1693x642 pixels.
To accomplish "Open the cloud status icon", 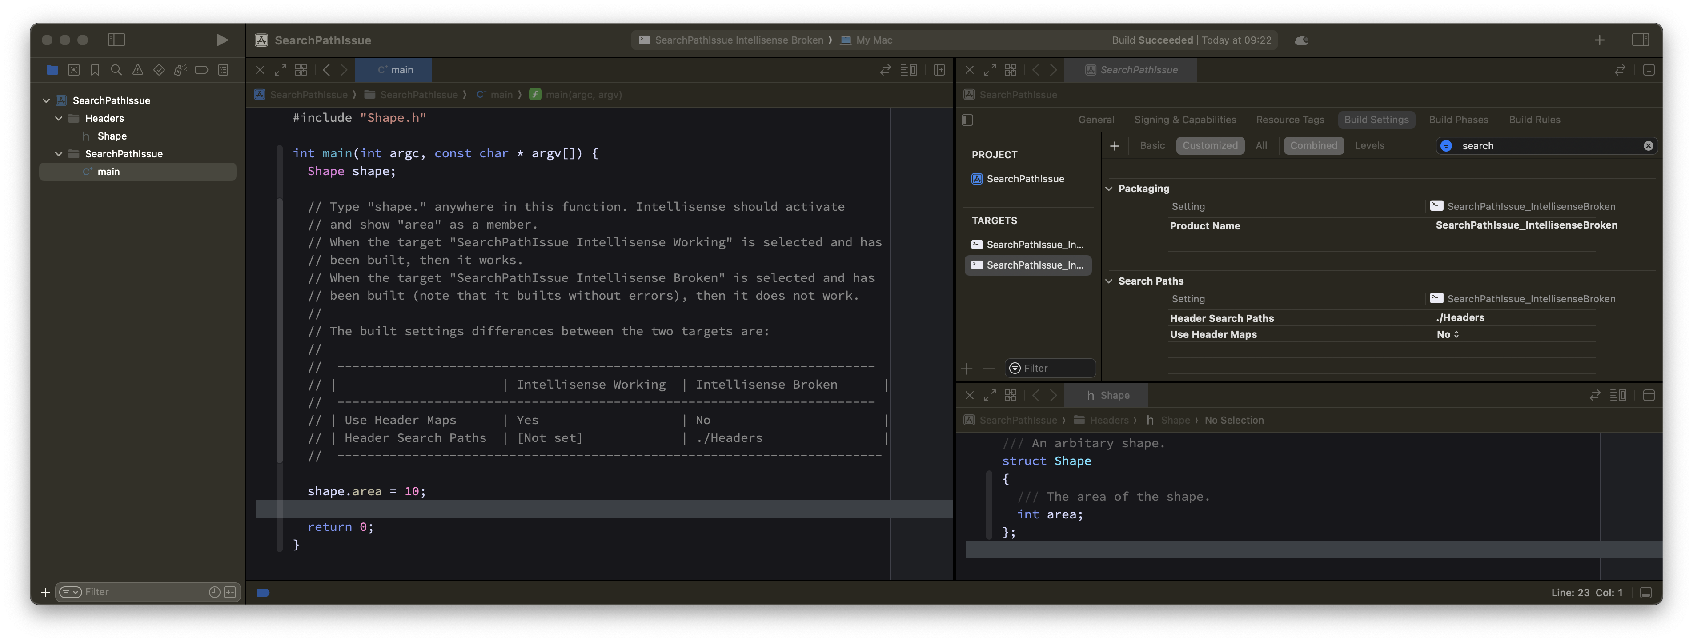I will (1301, 40).
